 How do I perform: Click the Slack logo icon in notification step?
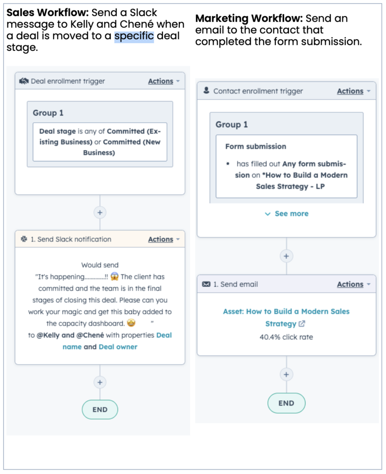[x=24, y=239]
